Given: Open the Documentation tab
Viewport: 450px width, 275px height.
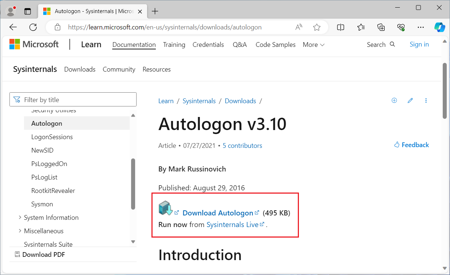Looking at the screenshot, I should [134, 45].
